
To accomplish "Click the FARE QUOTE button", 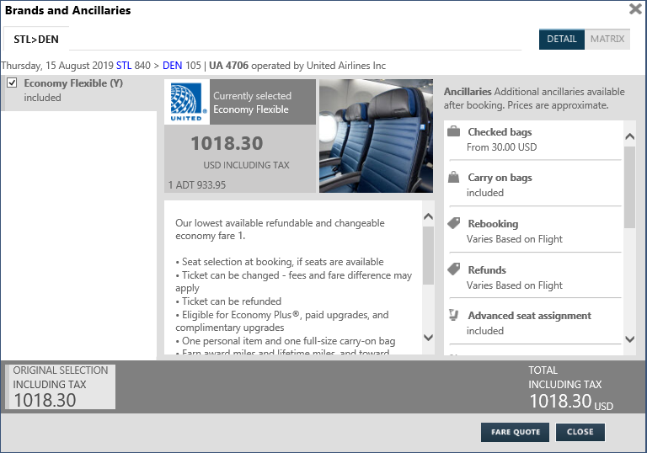I will tap(515, 432).
